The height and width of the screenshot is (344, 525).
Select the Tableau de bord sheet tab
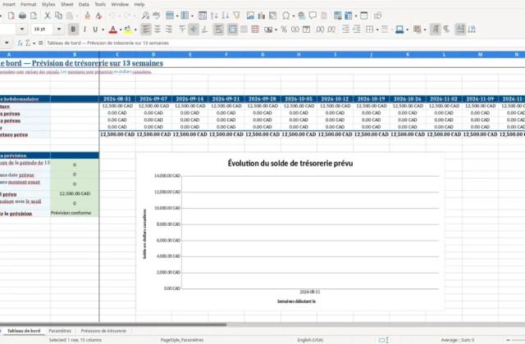click(x=24, y=331)
